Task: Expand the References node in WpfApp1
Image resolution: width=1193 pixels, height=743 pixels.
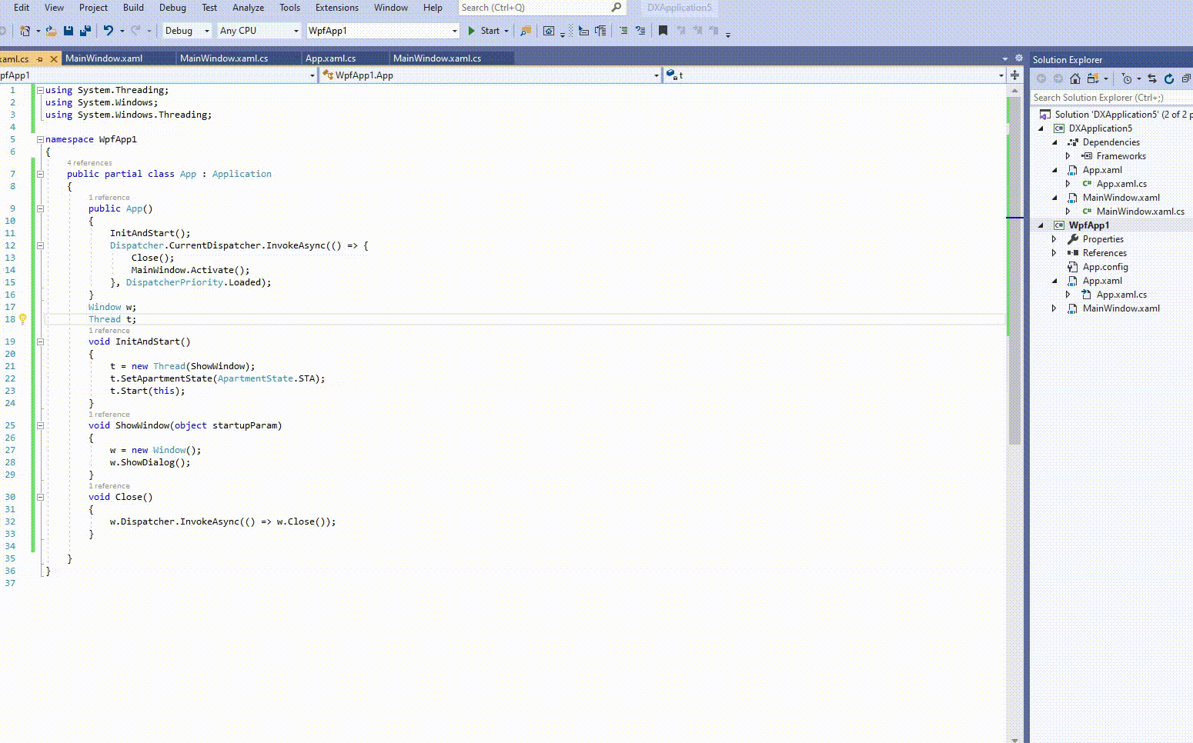Action: click(1054, 253)
